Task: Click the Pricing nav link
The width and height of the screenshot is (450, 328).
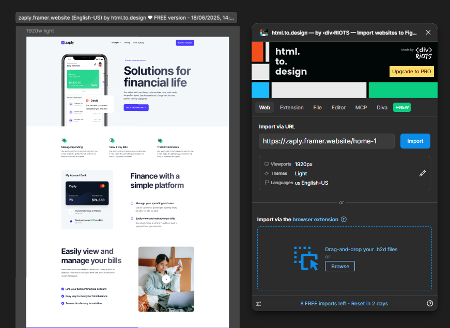Action: pos(127,43)
